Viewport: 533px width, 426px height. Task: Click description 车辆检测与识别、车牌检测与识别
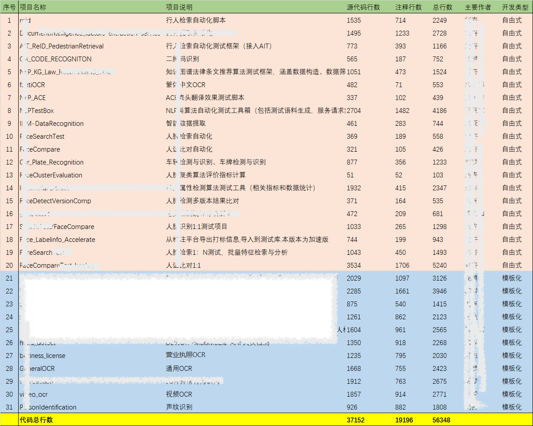click(216, 162)
